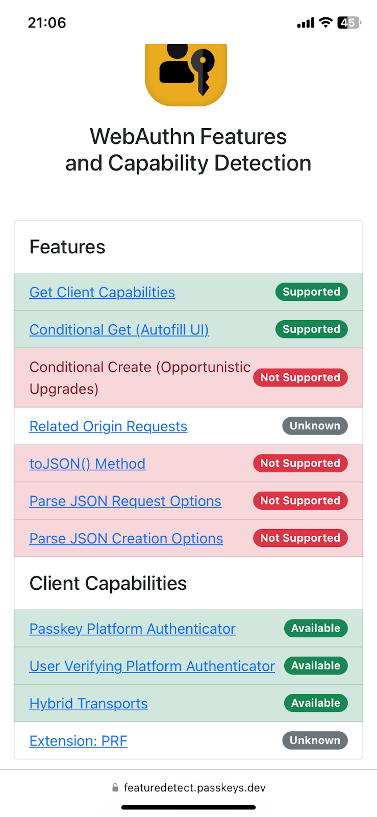
Task: Tap the 21:06 clock in status bar
Action: pyautogui.click(x=47, y=22)
